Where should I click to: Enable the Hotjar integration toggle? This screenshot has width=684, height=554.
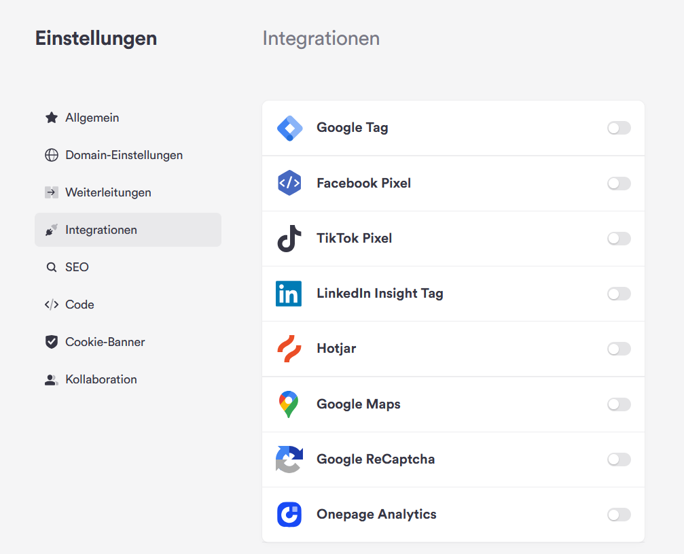tap(619, 349)
